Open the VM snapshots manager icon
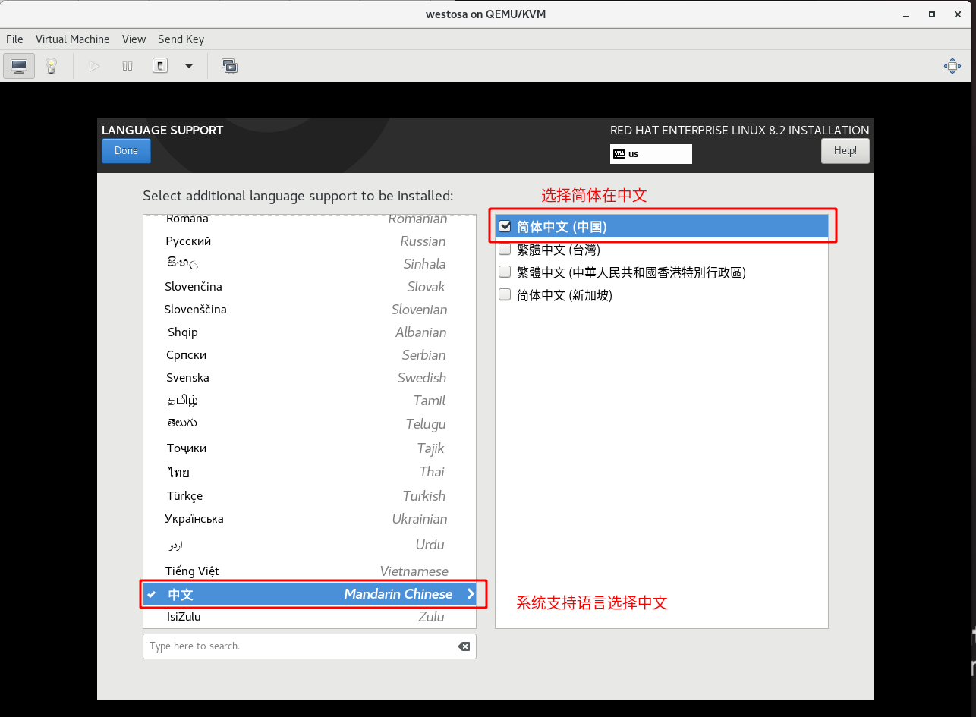976x717 pixels. tap(229, 66)
